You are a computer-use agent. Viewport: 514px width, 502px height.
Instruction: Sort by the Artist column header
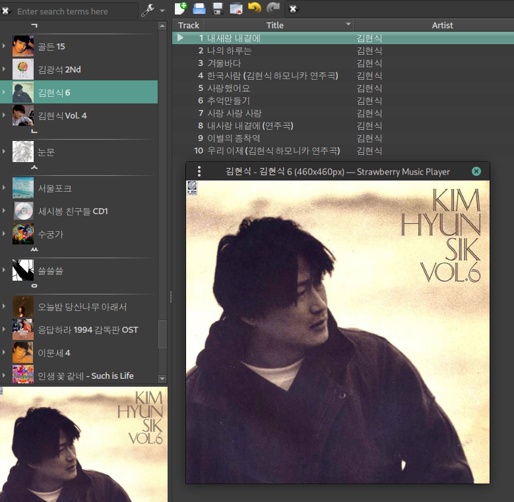click(x=442, y=25)
